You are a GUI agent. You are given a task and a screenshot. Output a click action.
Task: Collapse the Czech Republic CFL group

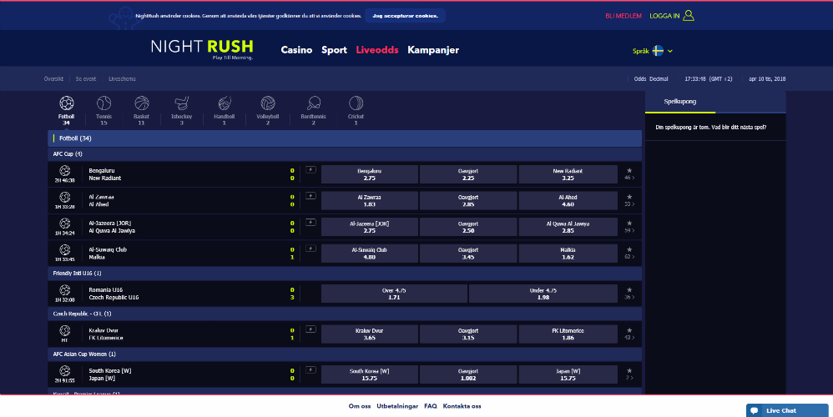click(345, 314)
